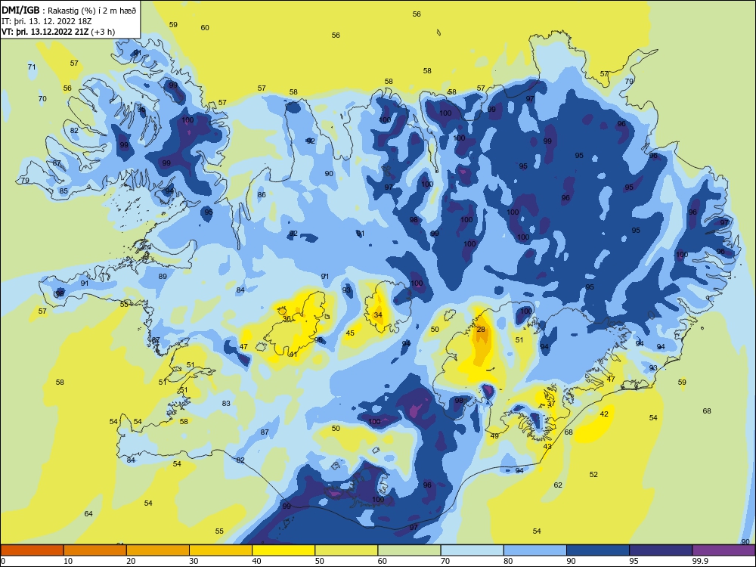
Task: Click the 60–70 pale green legend swatch
Action: (409, 550)
